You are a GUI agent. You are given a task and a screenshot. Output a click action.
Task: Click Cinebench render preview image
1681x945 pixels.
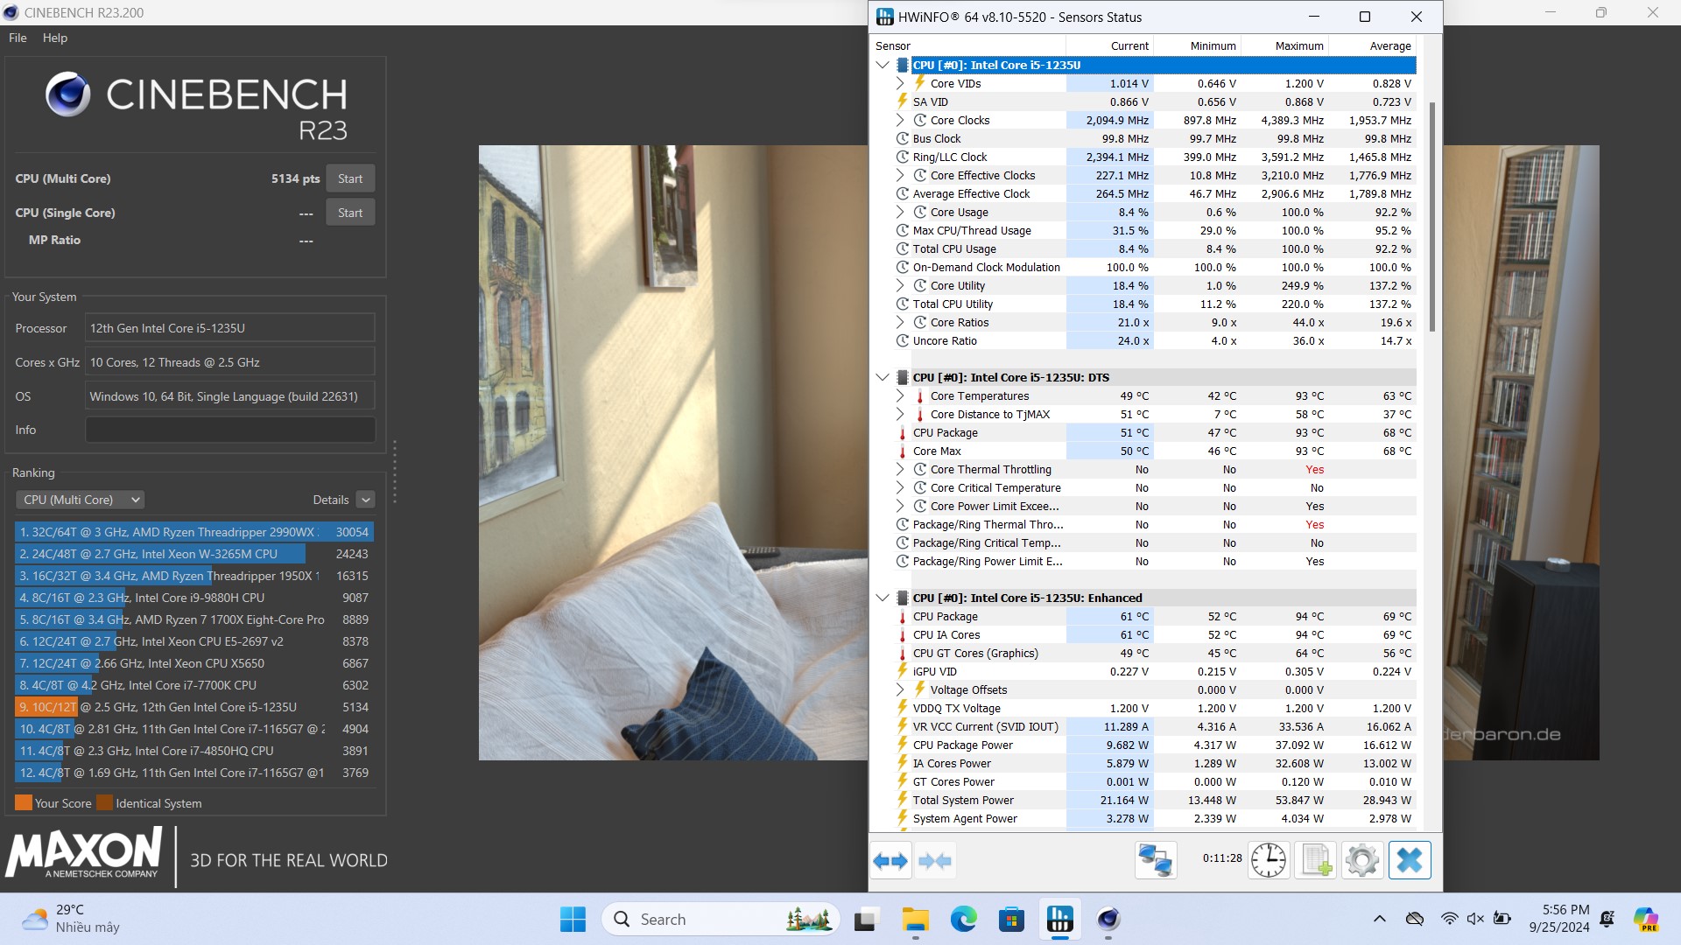673,452
